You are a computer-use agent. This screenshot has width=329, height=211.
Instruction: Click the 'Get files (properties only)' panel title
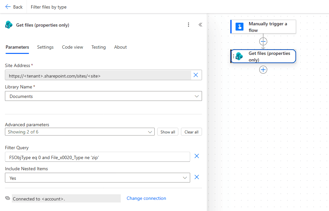(42, 25)
